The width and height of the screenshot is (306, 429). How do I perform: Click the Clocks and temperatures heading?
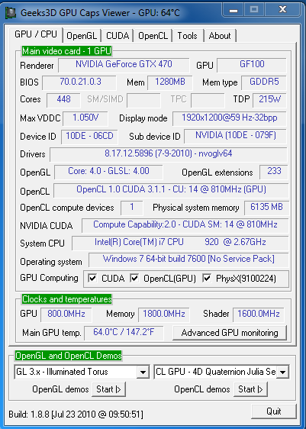tap(66, 299)
